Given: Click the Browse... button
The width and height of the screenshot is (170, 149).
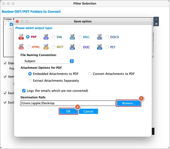Looking at the screenshot, I should pyautogui.click(x=129, y=103).
